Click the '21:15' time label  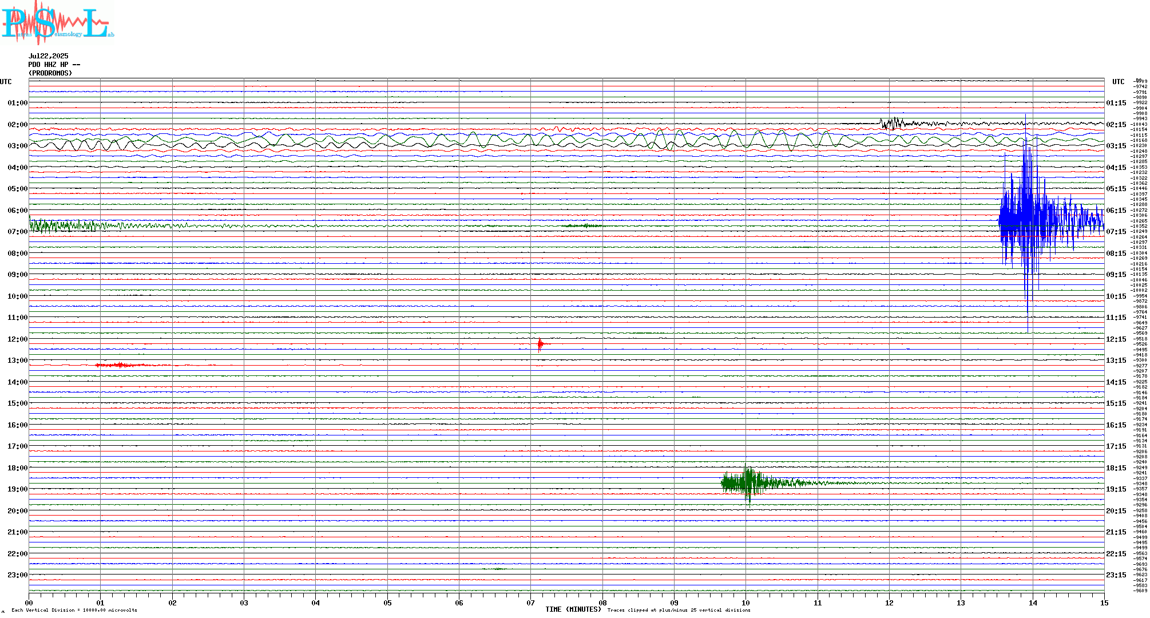(1116, 532)
